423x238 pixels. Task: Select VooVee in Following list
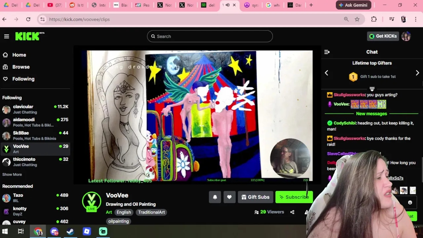pyautogui.click(x=35, y=149)
